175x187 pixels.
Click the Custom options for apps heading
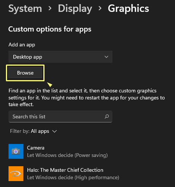click(x=50, y=29)
